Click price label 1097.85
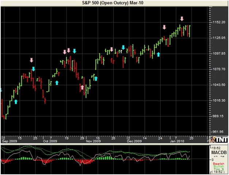The height and width of the screenshot is (175, 229). pyautogui.click(x=219, y=53)
